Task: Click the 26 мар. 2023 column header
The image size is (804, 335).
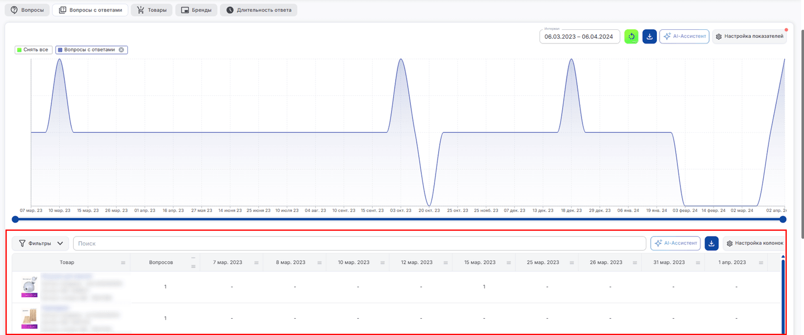Action: [x=606, y=262]
